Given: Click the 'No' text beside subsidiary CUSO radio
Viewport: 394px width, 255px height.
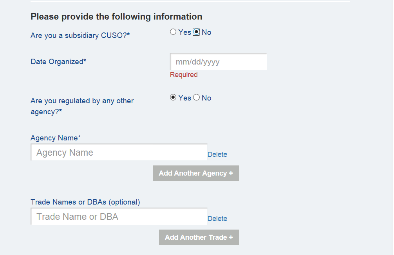Looking at the screenshot, I should click(x=206, y=32).
